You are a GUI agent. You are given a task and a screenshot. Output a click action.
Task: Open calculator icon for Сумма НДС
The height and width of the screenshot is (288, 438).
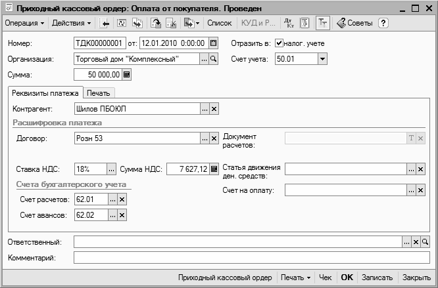click(x=214, y=169)
